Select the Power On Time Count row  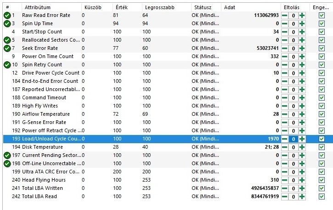point(168,56)
